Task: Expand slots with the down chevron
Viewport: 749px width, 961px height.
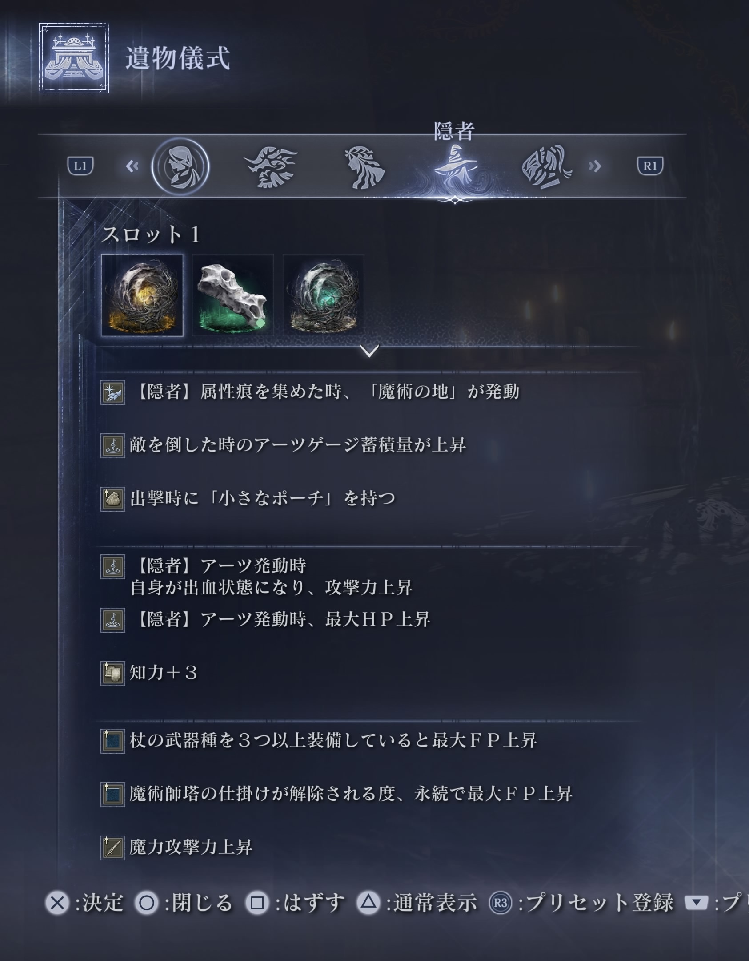Action: [369, 351]
